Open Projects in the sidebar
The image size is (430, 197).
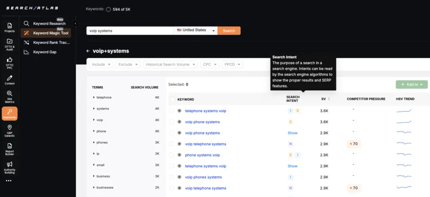(x=9, y=28)
